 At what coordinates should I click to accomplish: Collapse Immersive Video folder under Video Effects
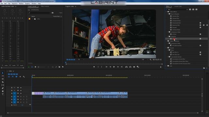[168, 32]
